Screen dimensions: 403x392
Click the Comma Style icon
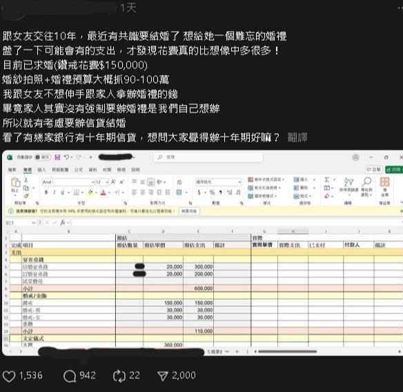221,193
